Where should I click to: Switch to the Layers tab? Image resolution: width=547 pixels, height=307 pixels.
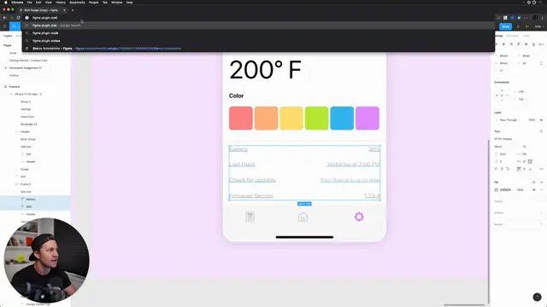[x=8, y=36]
